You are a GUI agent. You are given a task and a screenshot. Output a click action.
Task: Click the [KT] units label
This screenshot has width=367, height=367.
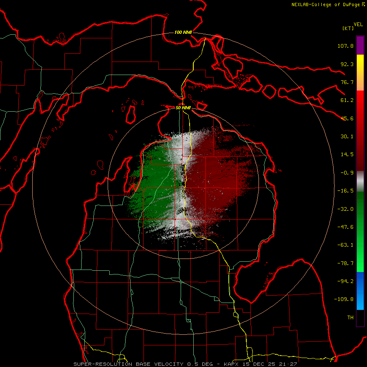click(348, 28)
